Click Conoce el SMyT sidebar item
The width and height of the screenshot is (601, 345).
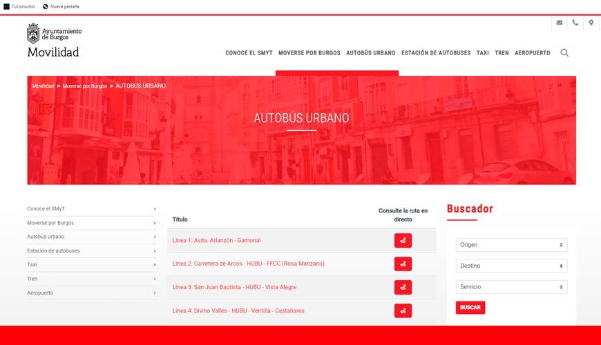[x=46, y=208]
